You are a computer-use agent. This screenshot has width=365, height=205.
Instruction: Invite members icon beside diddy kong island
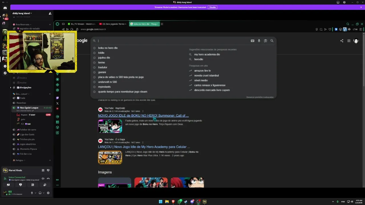[50, 13]
